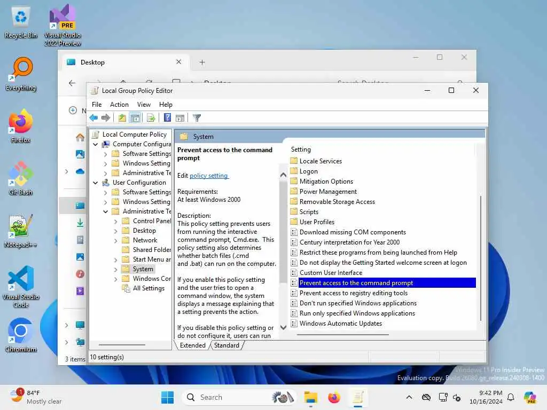Click the Back arrow in the Desktop Explorer window
547x410 pixels.
pyautogui.click(x=72, y=83)
